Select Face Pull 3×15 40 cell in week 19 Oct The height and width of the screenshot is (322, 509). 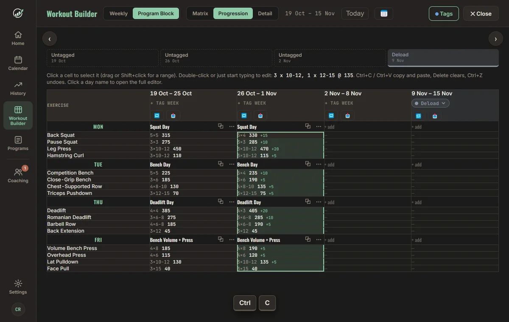(x=193, y=269)
